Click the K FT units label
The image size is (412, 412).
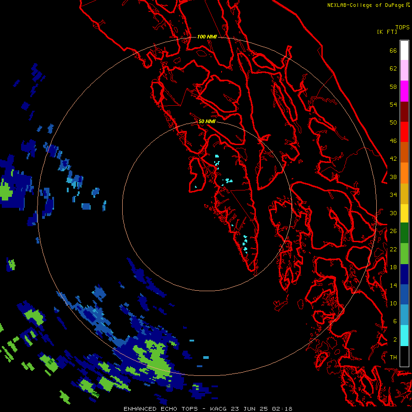pyautogui.click(x=387, y=32)
